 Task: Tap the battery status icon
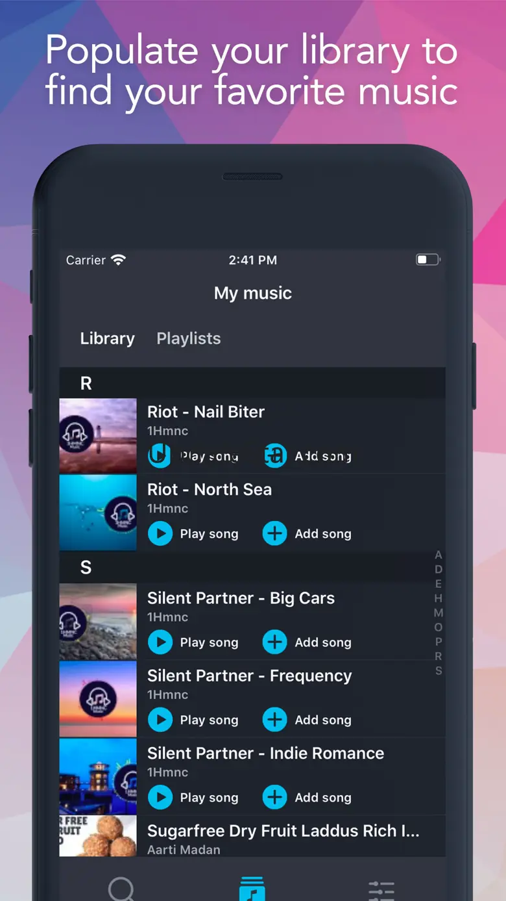point(428,260)
